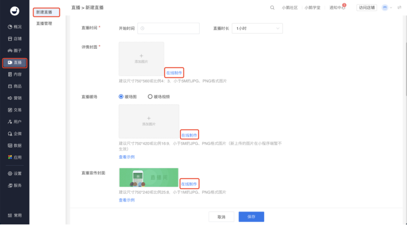Open 小鹅社区 in top navigation

(x=290, y=8)
